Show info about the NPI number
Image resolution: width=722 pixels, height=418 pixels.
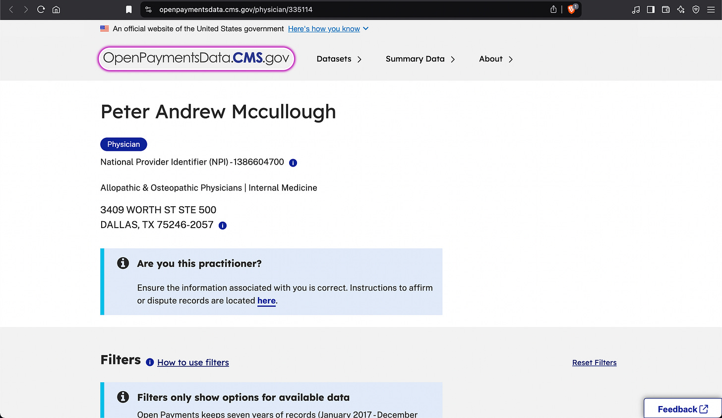point(293,163)
